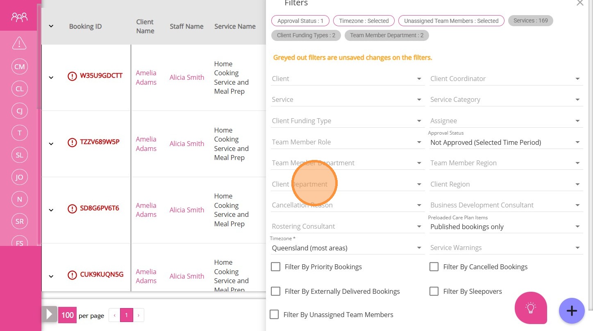The image size is (593, 331).
Task: Tick Filter By Cancelled Bookings checkbox
Action: click(434, 267)
